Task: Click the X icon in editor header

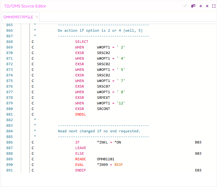Action: click(x=207, y=6)
